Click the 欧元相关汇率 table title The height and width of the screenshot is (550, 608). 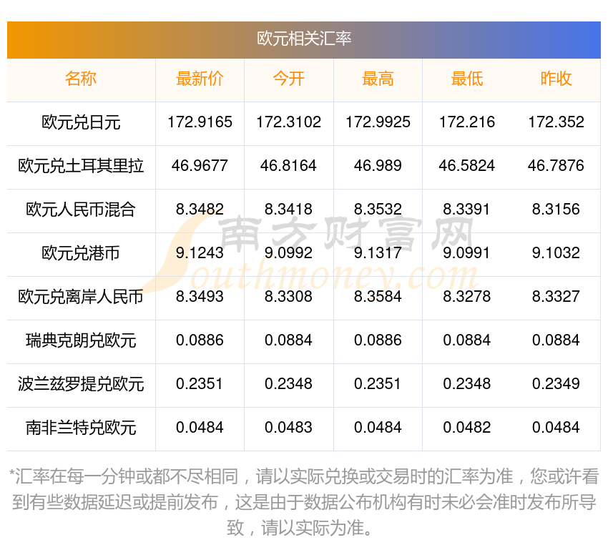[x=303, y=39]
